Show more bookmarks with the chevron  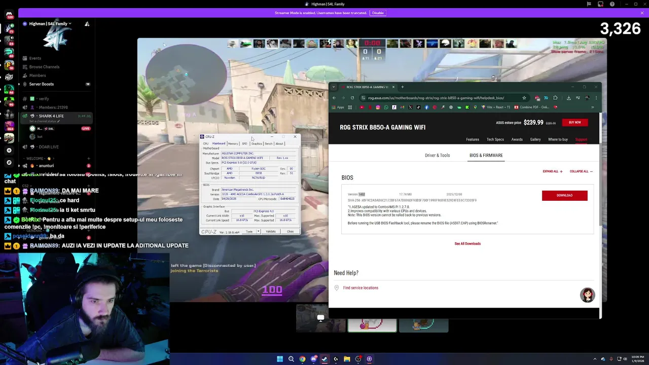(x=592, y=107)
